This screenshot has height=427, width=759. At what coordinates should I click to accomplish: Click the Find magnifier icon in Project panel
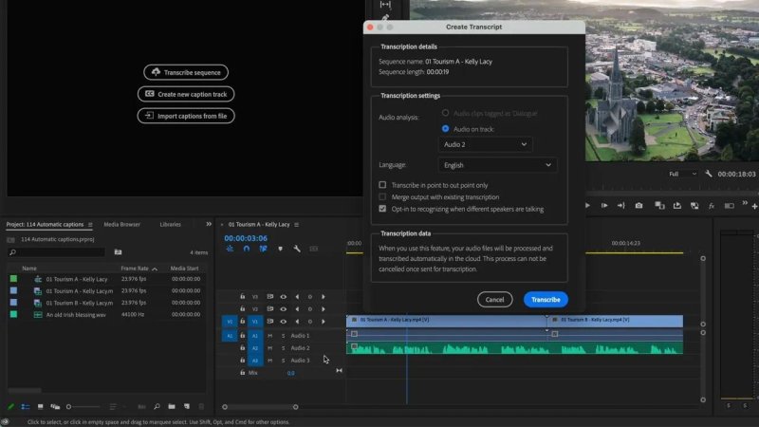click(x=157, y=407)
